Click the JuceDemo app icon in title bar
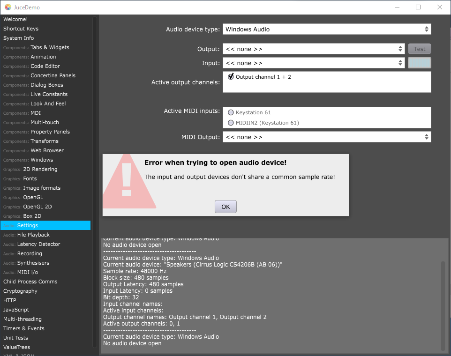This screenshot has height=356, width=451. (x=8, y=7)
